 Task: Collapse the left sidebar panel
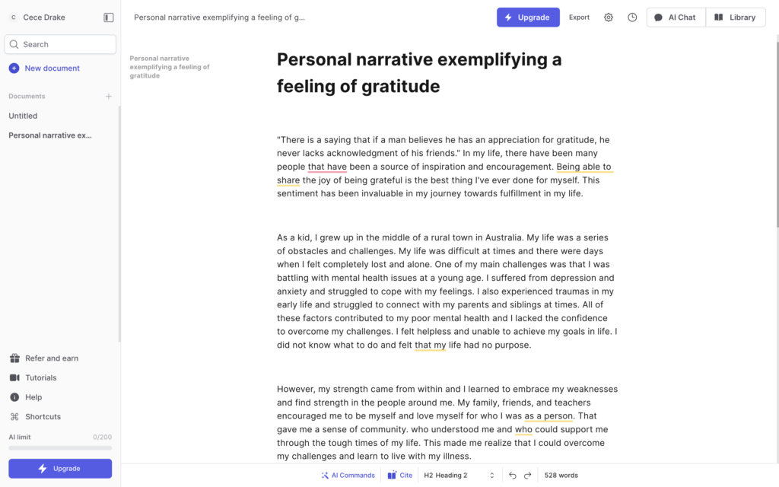107,17
